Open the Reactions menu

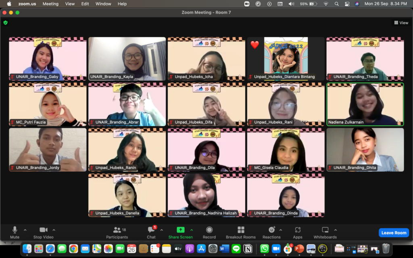pos(271,232)
